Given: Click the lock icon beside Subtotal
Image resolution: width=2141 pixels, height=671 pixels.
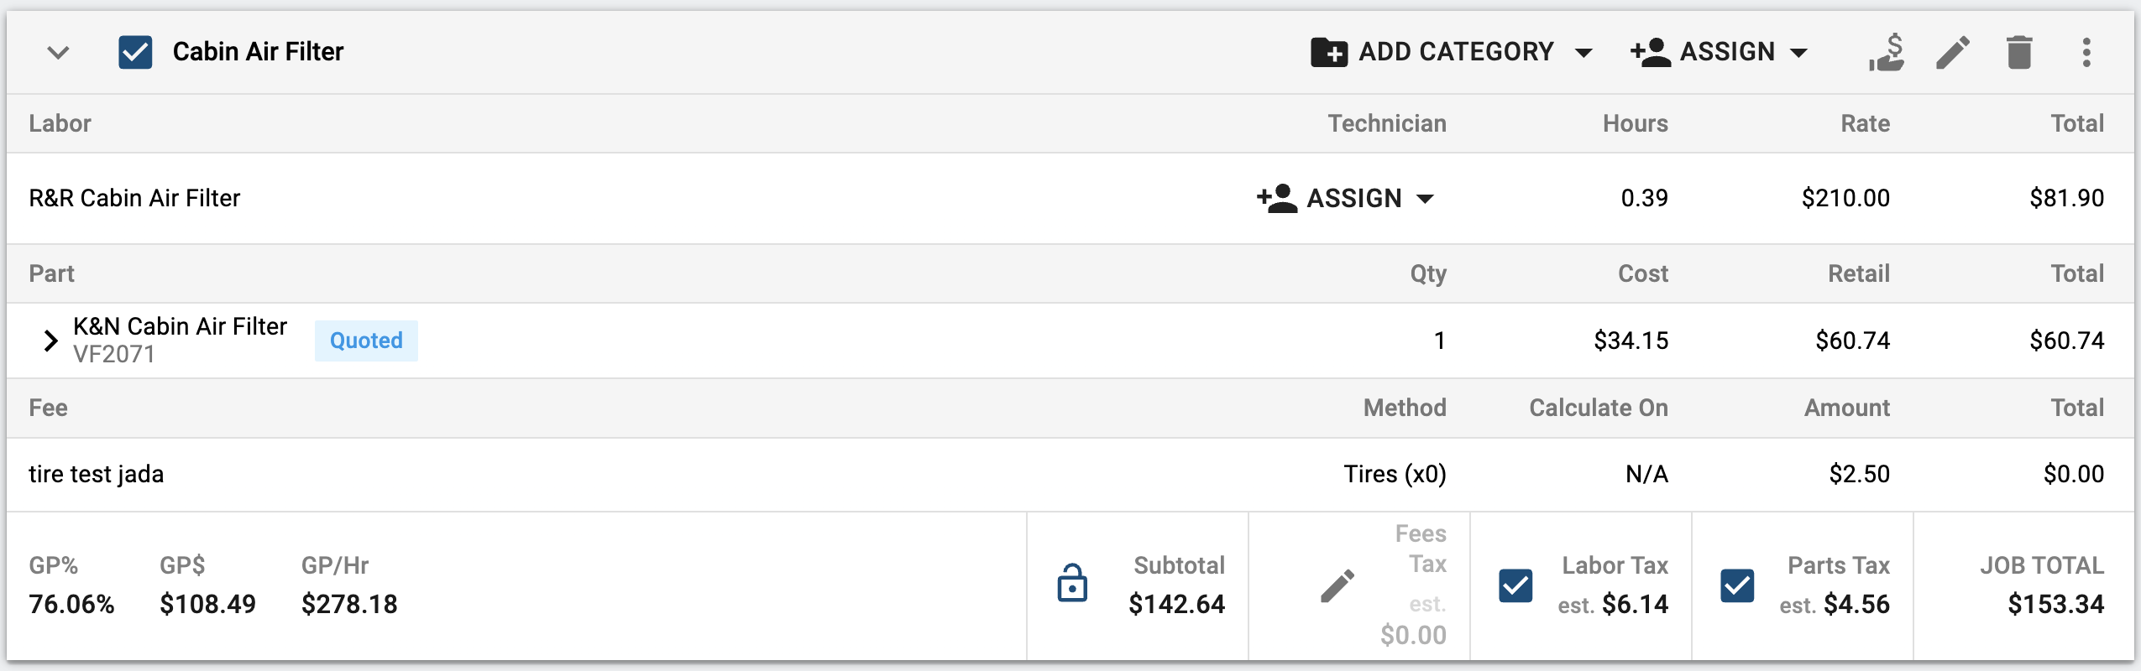Looking at the screenshot, I should pyautogui.click(x=1072, y=583).
